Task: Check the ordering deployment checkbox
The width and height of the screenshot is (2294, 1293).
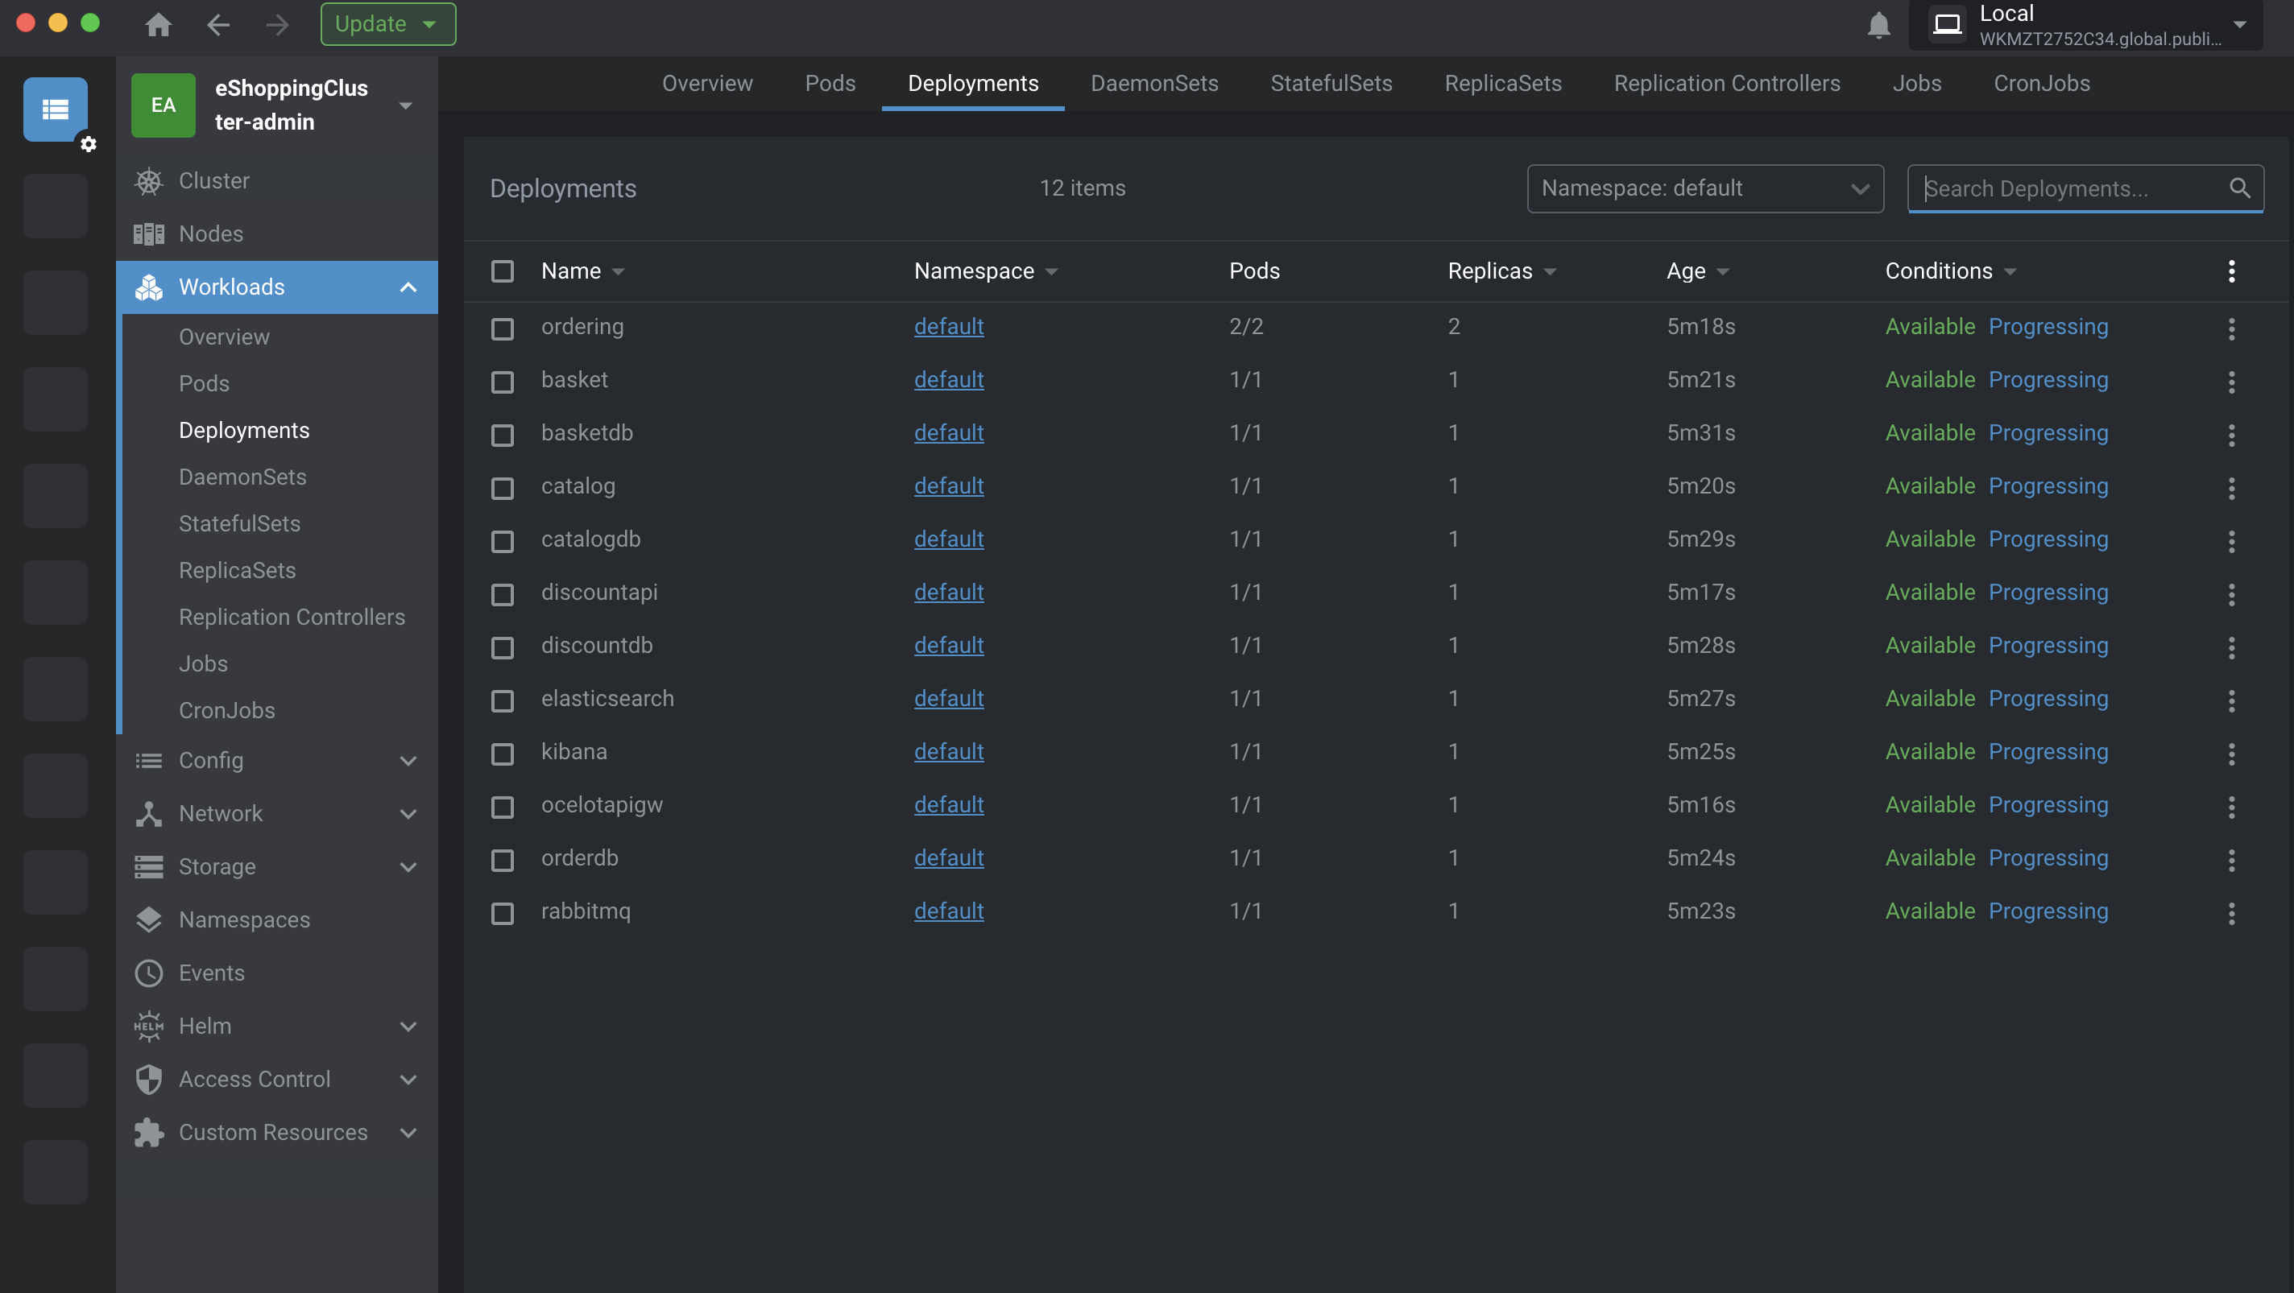Action: pos(503,328)
